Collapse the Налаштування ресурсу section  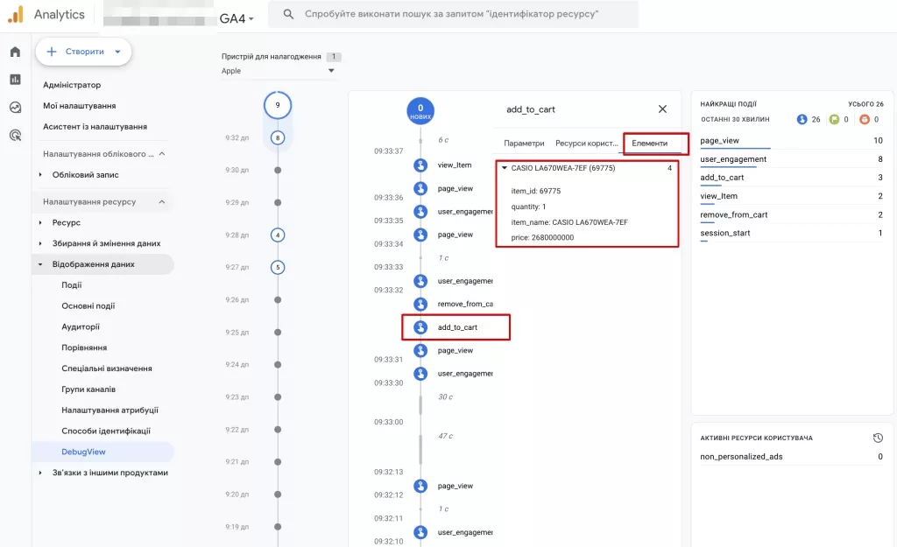162,202
